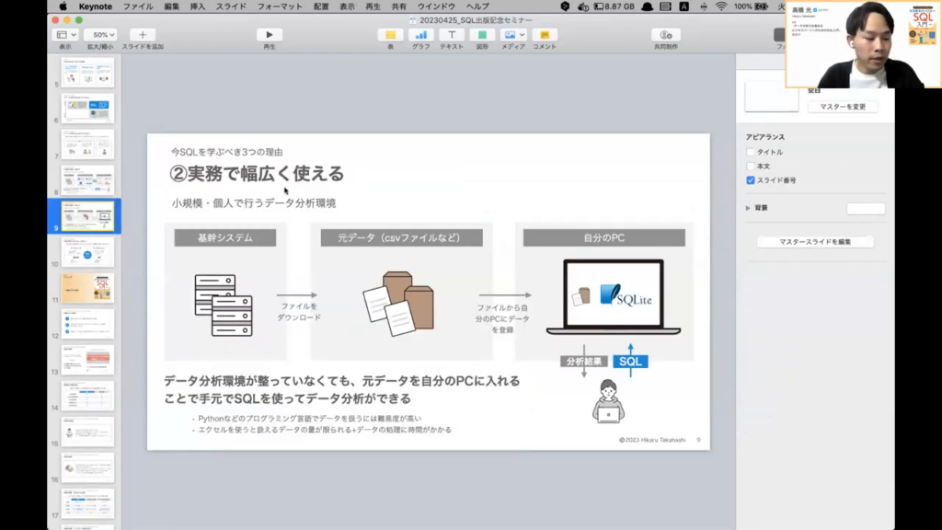Click the マスタースライドを編集 button
The width and height of the screenshot is (942, 530).
(x=814, y=242)
